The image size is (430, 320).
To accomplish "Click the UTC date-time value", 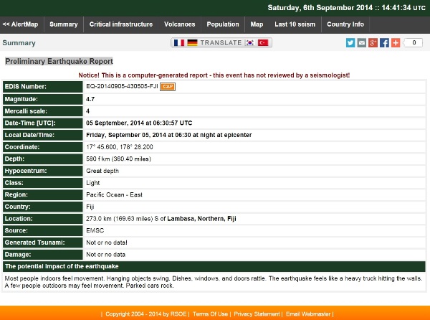I will coord(139,123).
